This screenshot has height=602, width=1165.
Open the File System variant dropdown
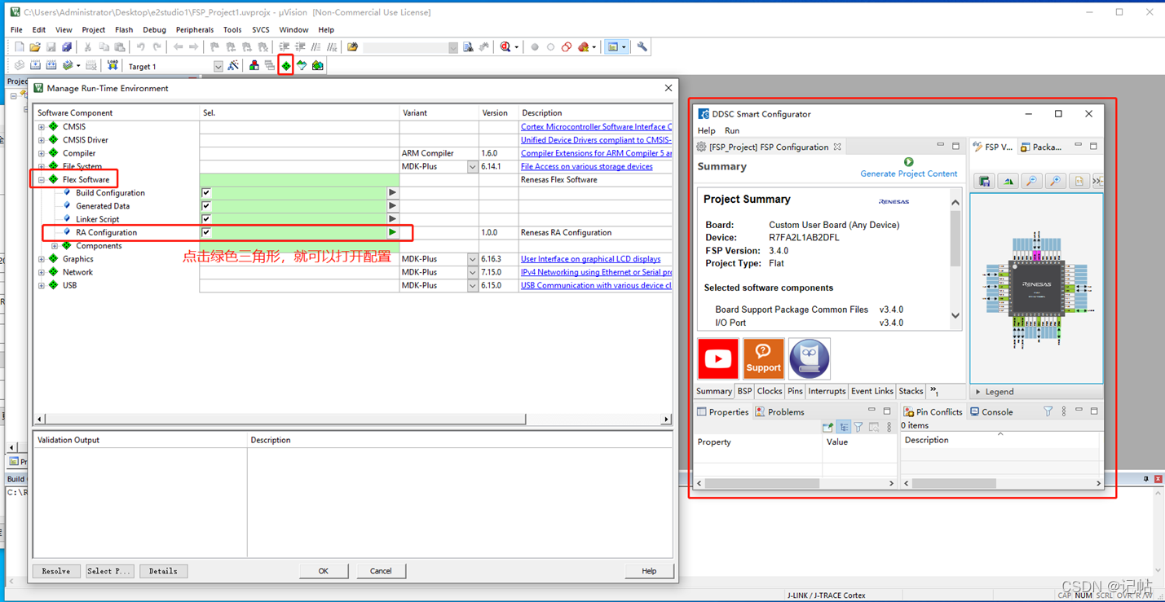point(472,166)
